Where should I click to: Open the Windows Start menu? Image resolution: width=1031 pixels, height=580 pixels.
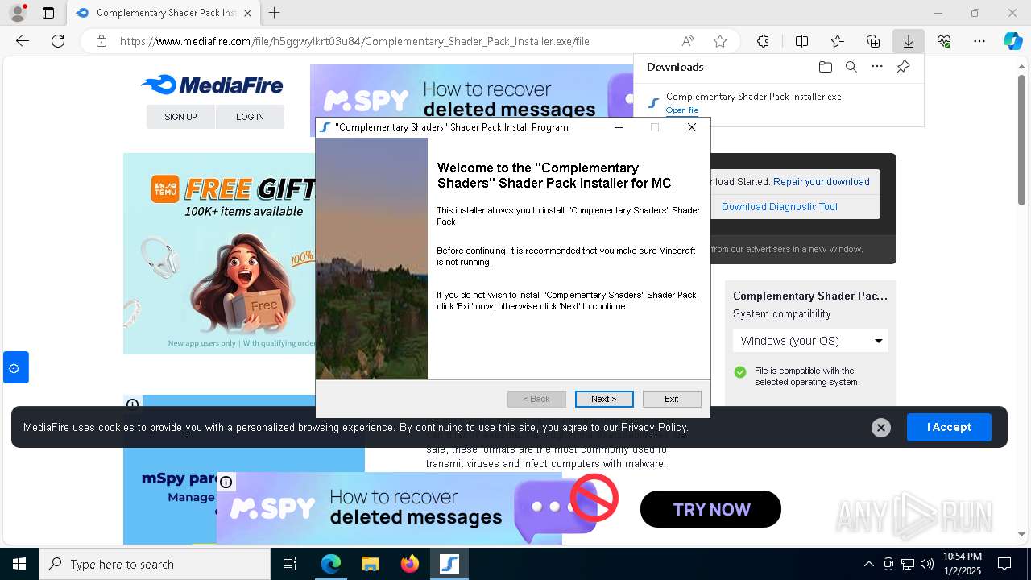pos(19,564)
